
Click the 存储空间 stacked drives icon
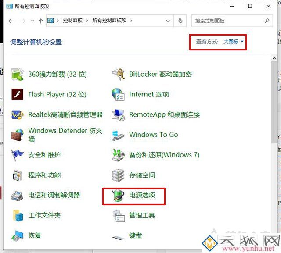118,175
